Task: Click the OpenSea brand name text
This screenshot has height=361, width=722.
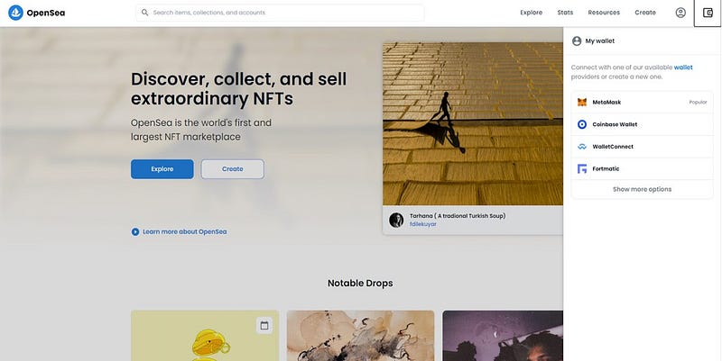Action: pyautogui.click(x=46, y=13)
